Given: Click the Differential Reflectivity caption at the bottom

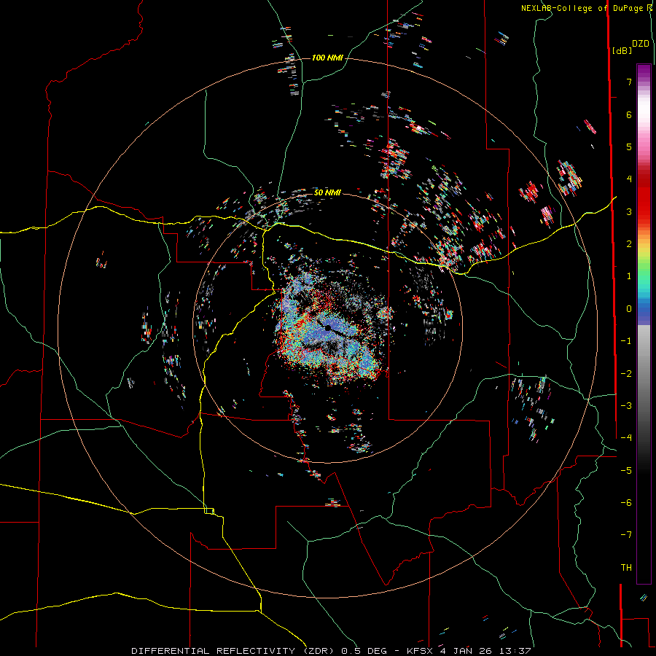Looking at the screenshot, I should click(332, 651).
